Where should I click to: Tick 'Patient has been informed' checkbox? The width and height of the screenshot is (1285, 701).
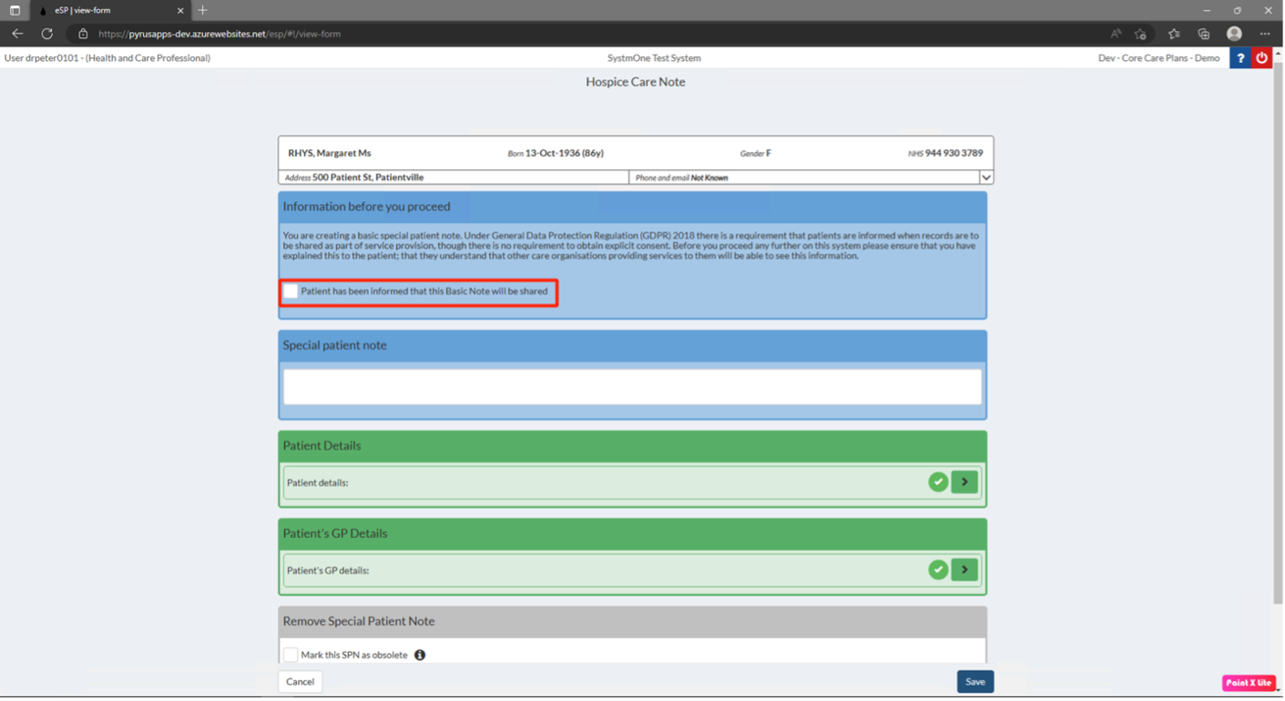[291, 291]
